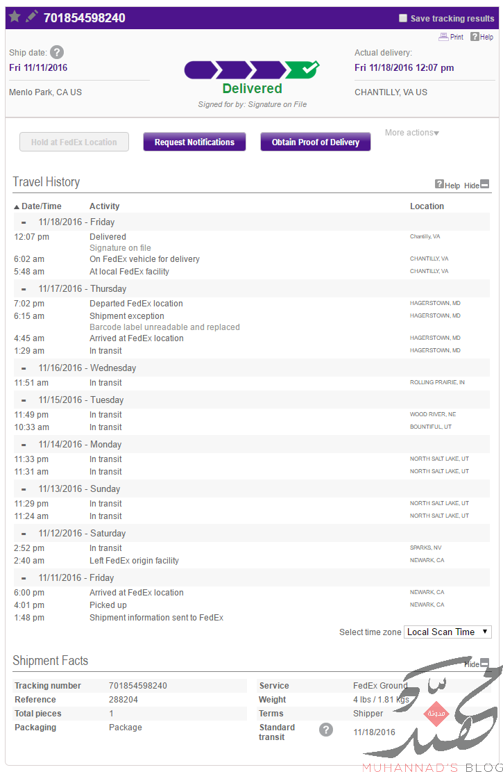
Task: Enable Save tracking results checkbox
Action: [402, 18]
